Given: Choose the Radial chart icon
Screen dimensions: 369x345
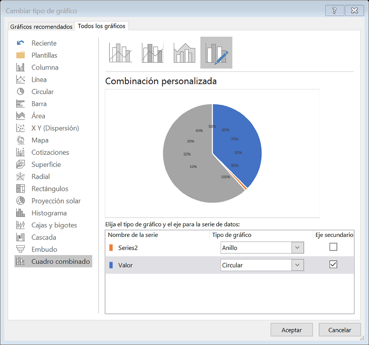Looking at the screenshot, I should pos(20,177).
